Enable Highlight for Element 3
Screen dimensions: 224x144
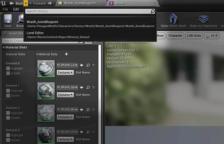(8, 135)
